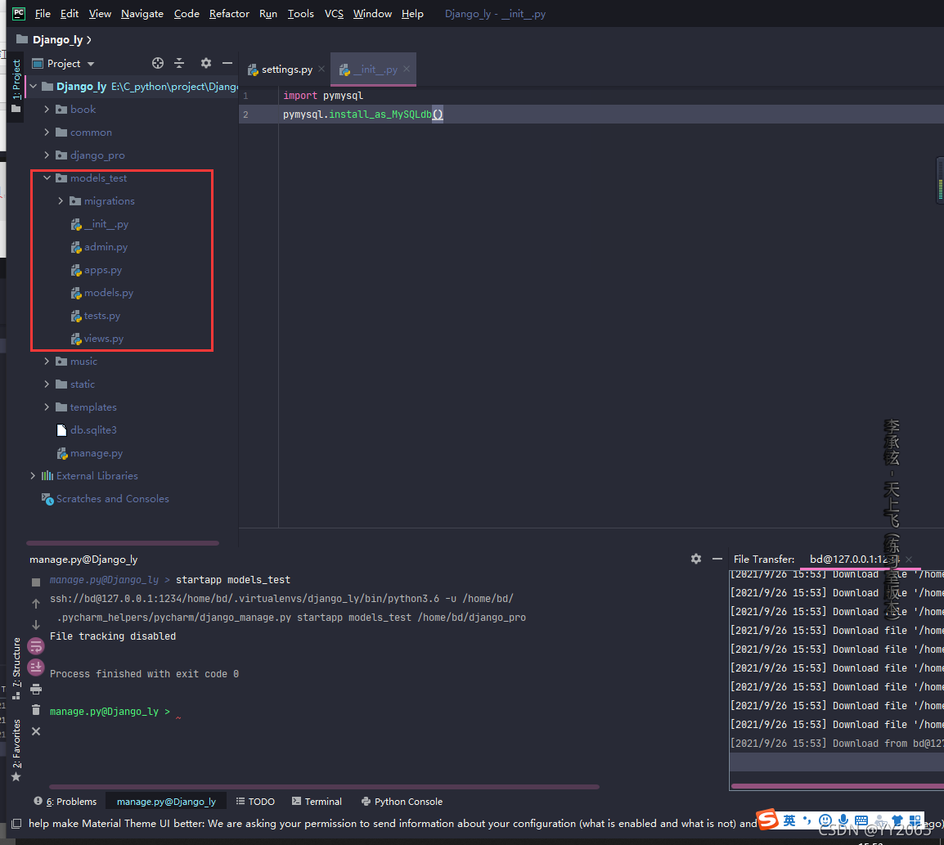Open the Navigate menu
The width and height of the screenshot is (944, 845).
click(x=142, y=13)
